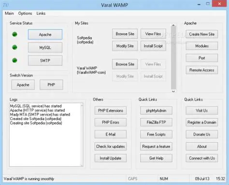
Task: Click Register a Domain
Action: point(202,123)
